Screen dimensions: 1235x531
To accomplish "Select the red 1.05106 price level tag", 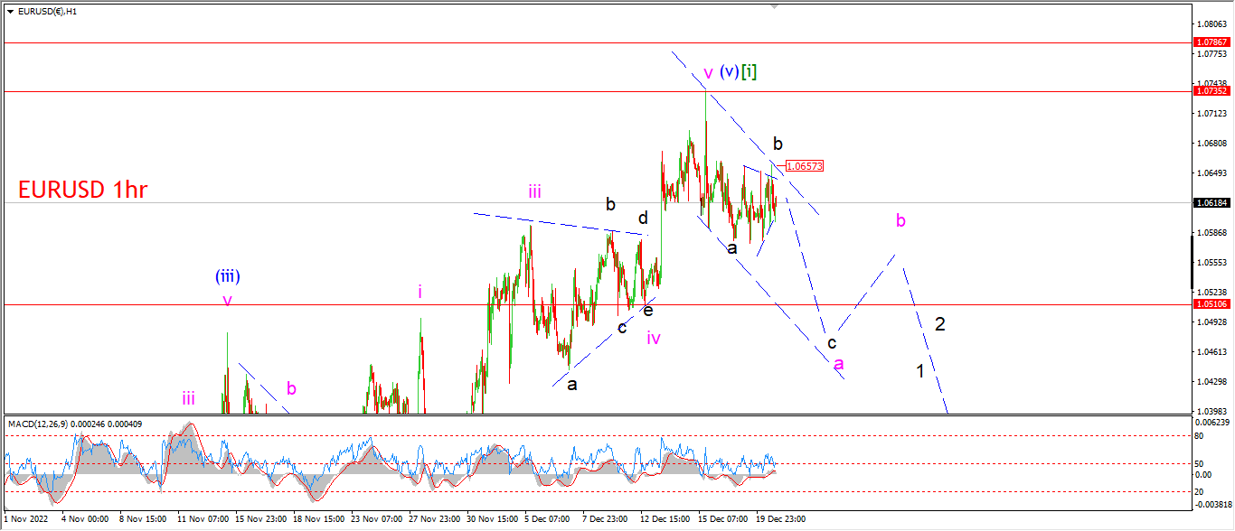I will [x=1211, y=304].
